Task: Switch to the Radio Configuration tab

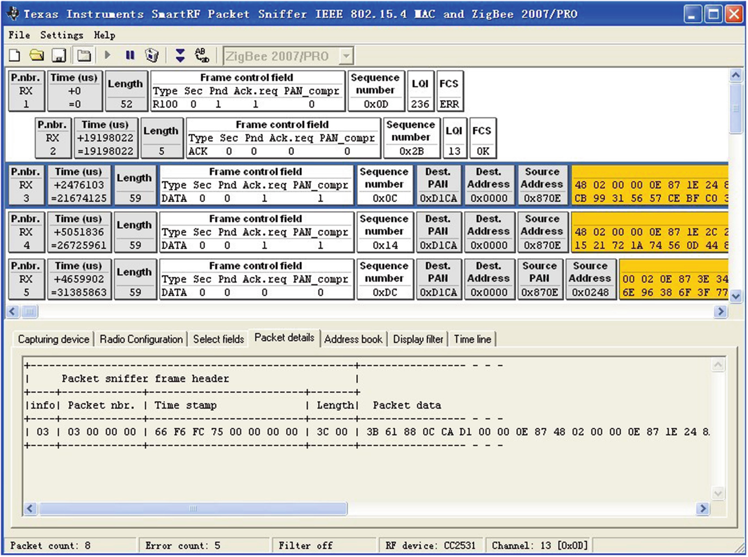Action: pos(141,339)
